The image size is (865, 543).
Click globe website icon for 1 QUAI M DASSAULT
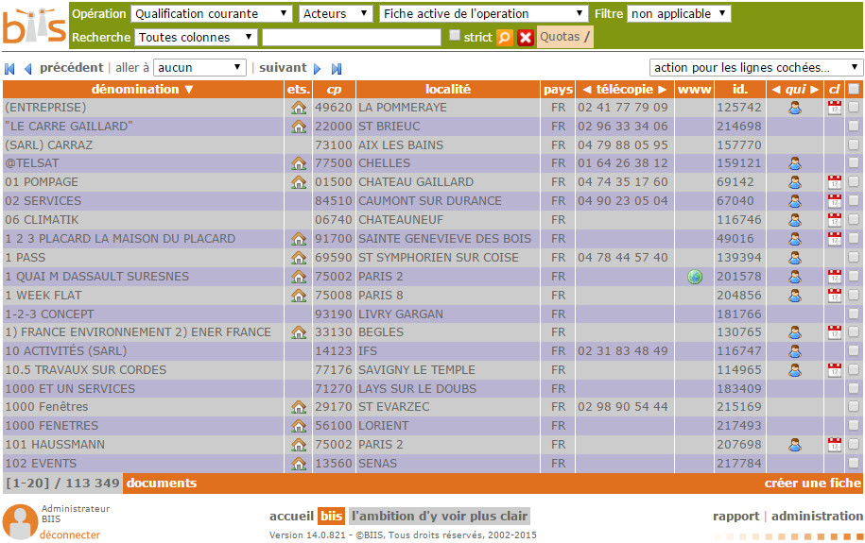point(695,277)
